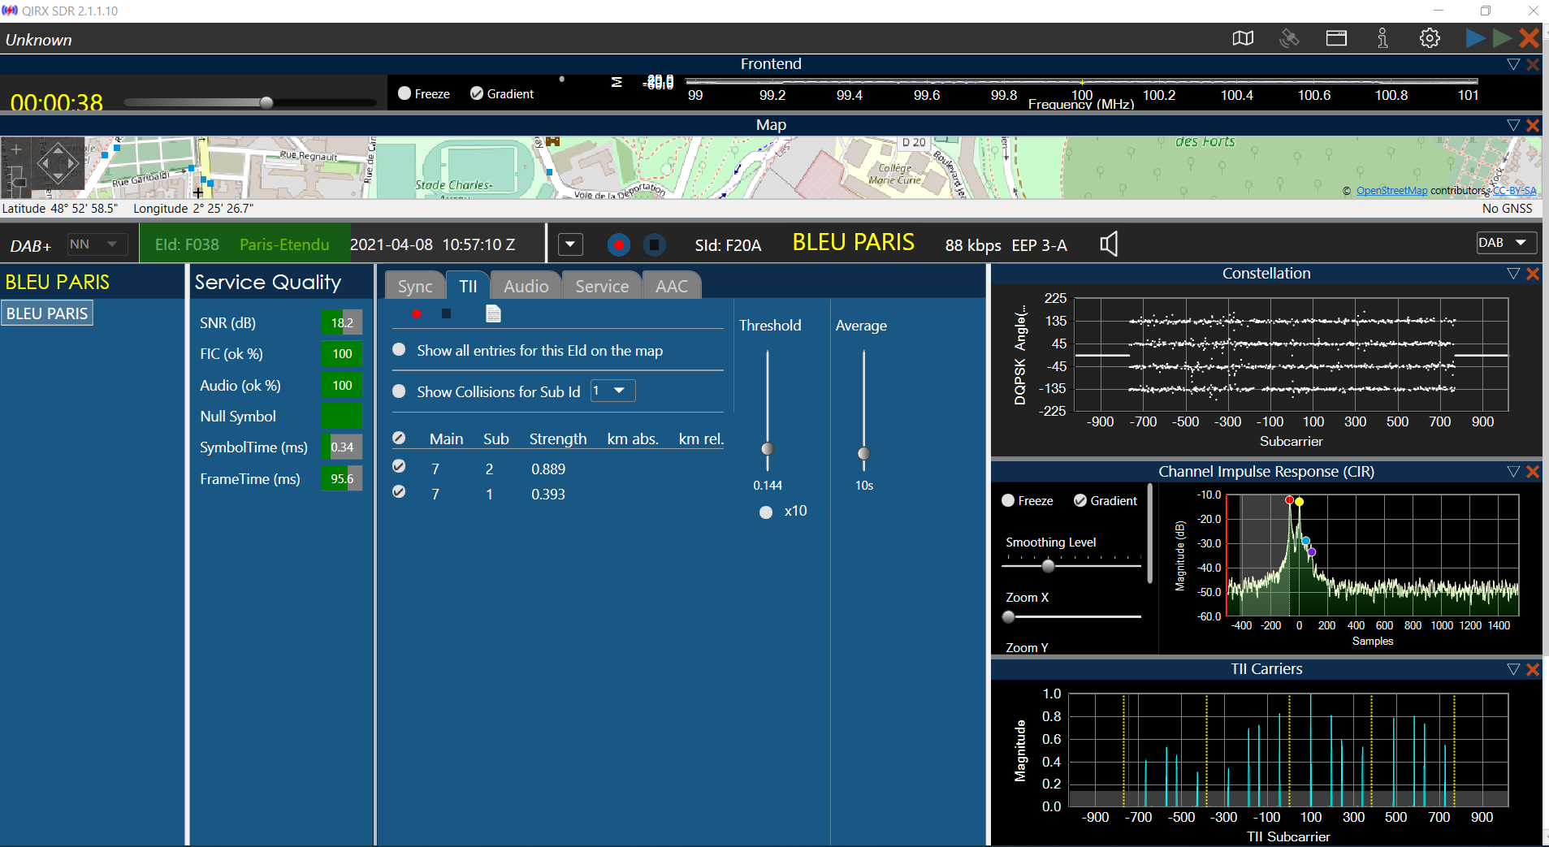Open the TII log document icon
This screenshot has width=1549, height=847.
(493, 313)
